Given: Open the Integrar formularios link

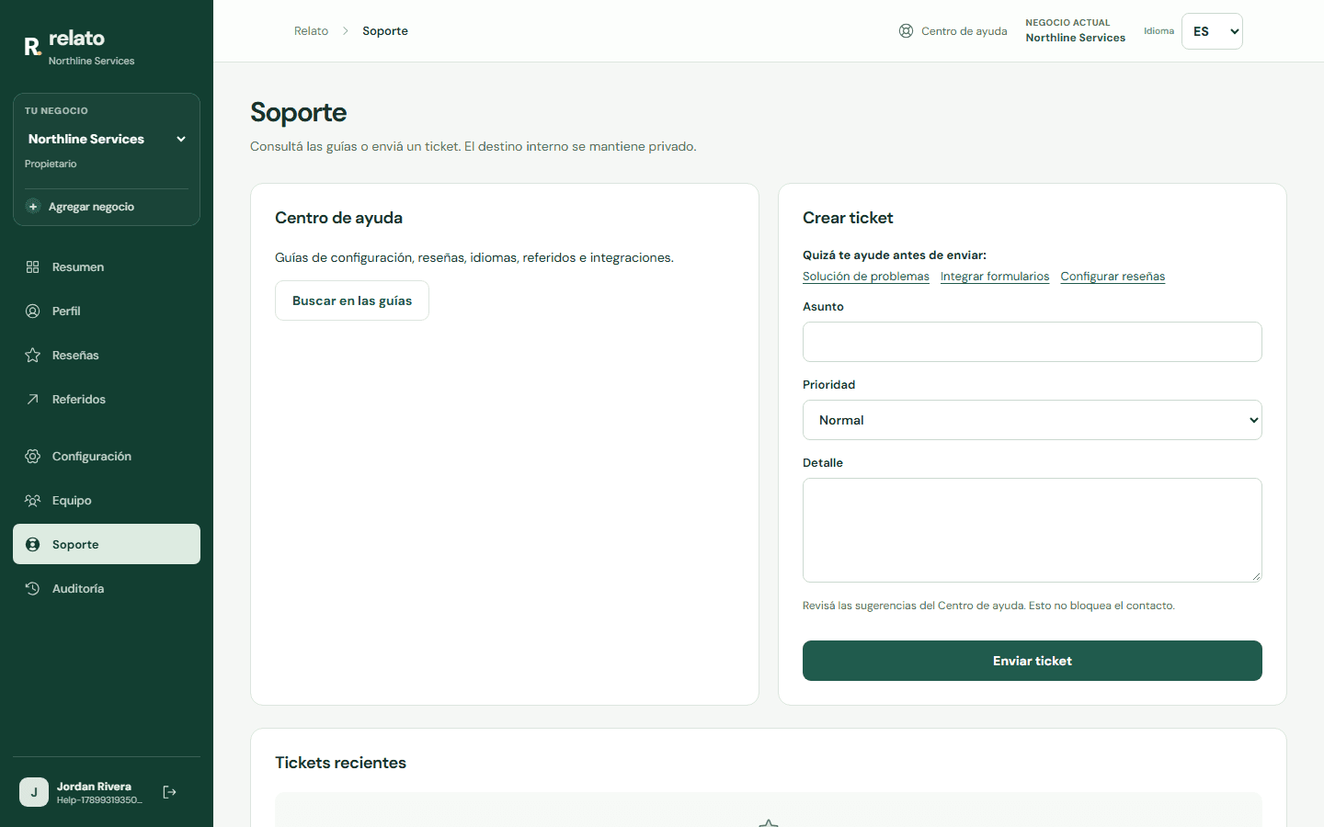Looking at the screenshot, I should (995, 277).
